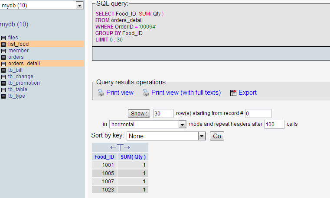Click the Go button

click(x=217, y=136)
